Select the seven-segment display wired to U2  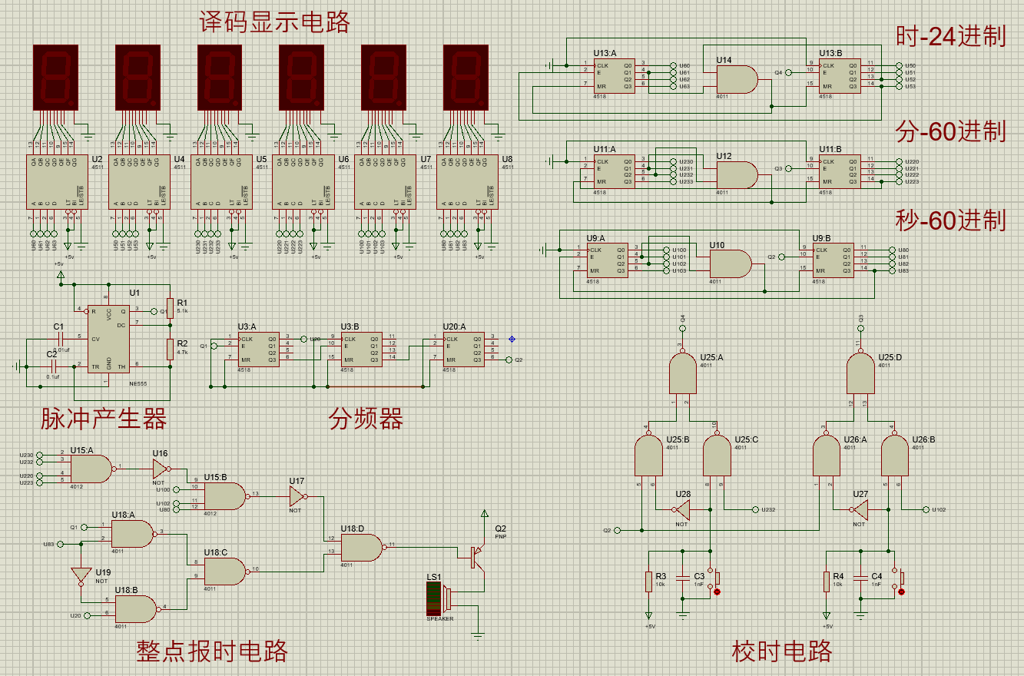click(x=56, y=77)
